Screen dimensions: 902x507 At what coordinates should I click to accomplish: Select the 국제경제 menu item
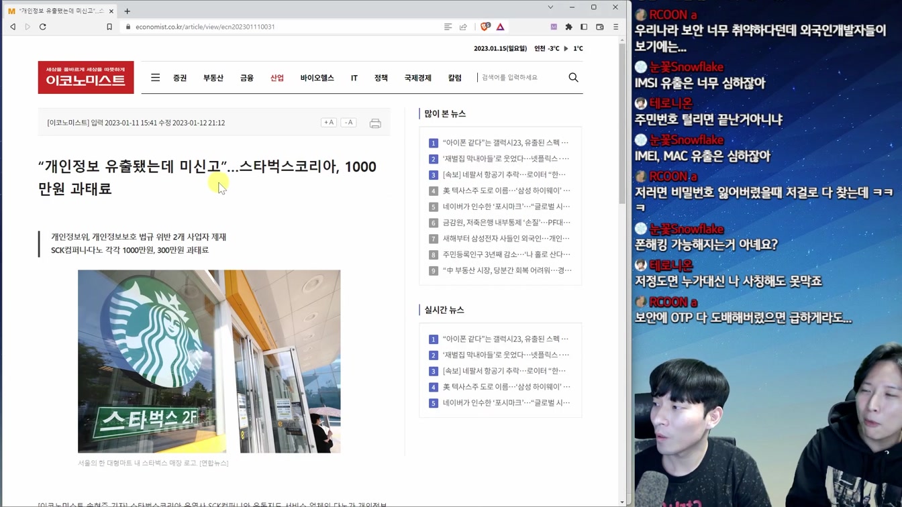click(418, 78)
